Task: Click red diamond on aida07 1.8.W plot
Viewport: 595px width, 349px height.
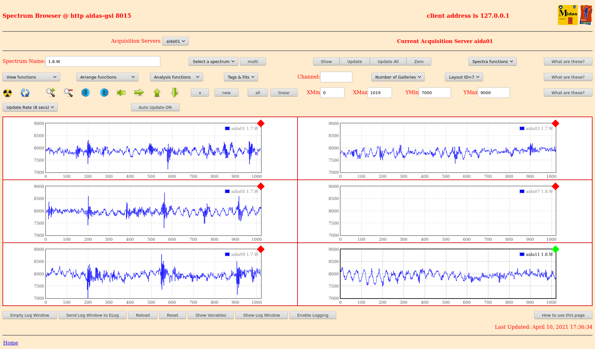Action: [x=555, y=186]
